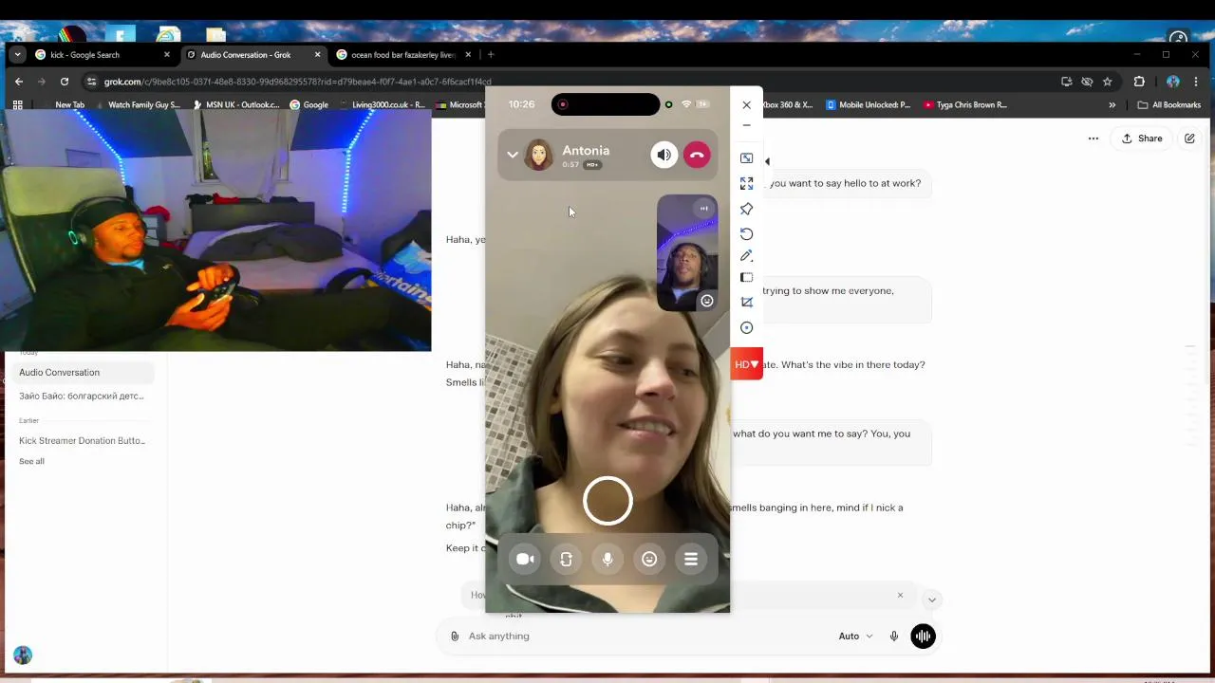End the call with Antonia
The height and width of the screenshot is (683, 1215).
click(697, 155)
